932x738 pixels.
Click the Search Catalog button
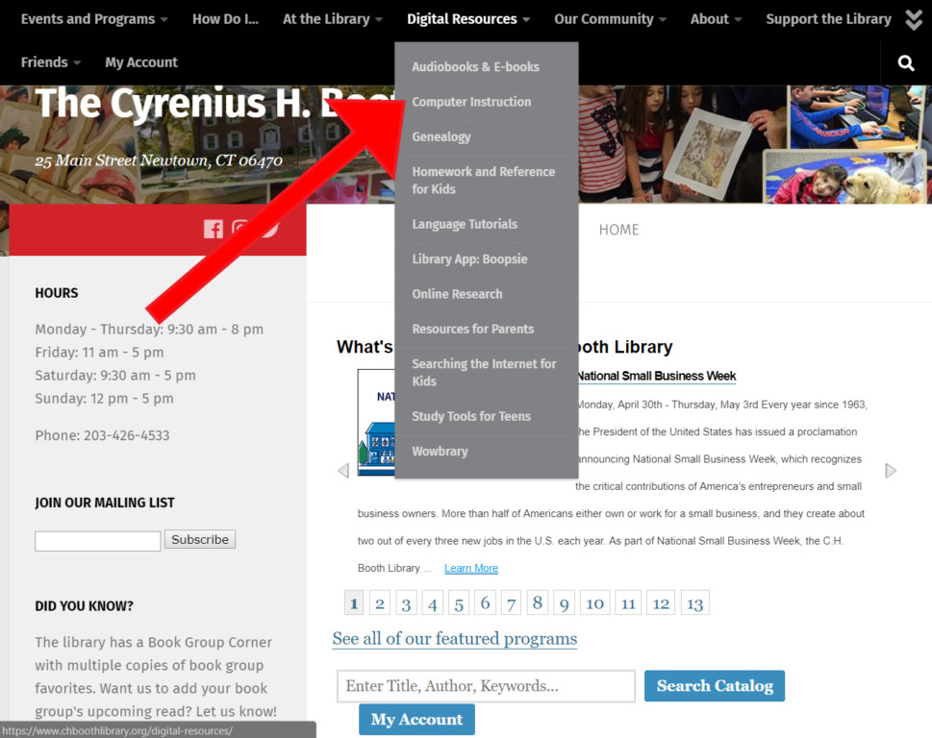point(715,686)
